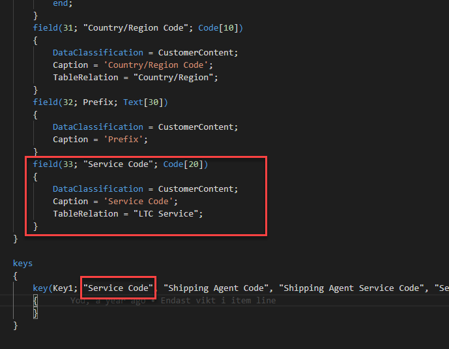
Task: Click the "LTC Service" table relation value
Action: (166, 214)
